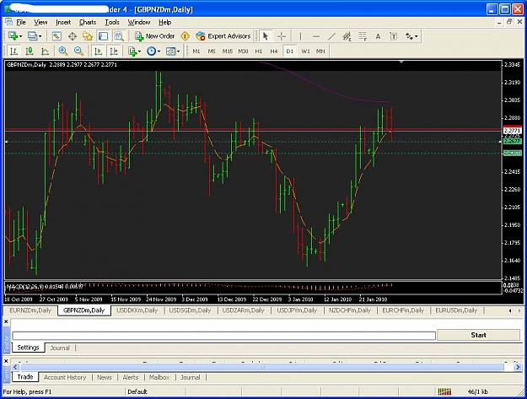Viewport: 527px width, 399px height.
Task: Expand the Templates dropdown arrow
Action: pos(178,51)
